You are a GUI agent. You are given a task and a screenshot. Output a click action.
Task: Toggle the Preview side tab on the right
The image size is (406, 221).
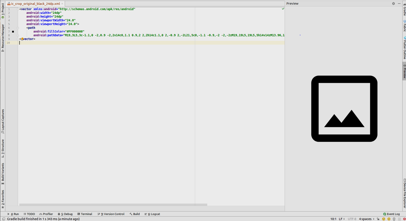[404, 71]
